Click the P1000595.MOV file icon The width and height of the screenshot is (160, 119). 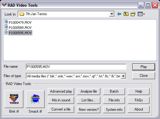tap(6, 32)
